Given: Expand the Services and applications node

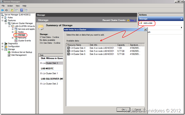Looking at the screenshot, I should click(x=13, y=29).
